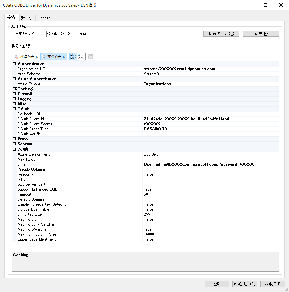Collapse the その他 section
Screen dimensions: 289x292
(x=14, y=149)
